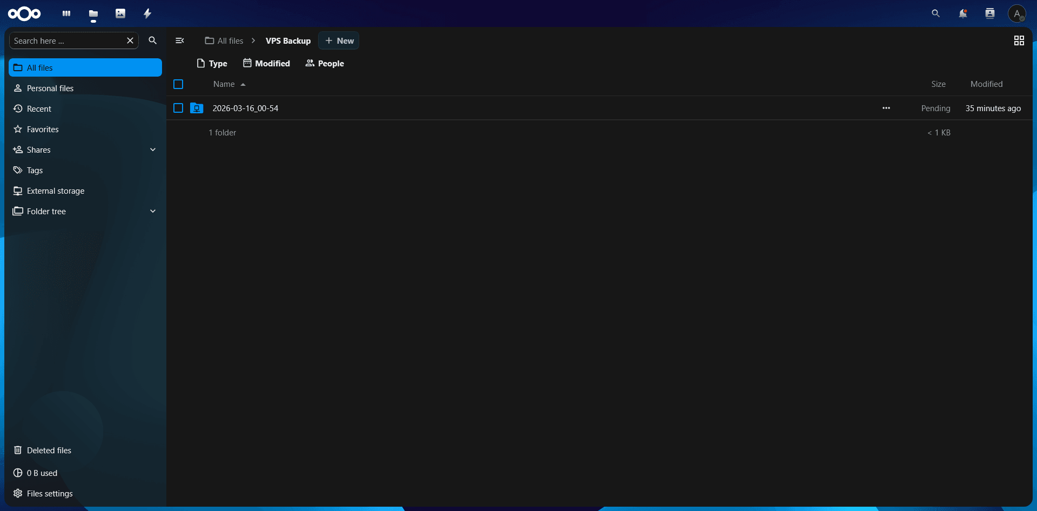Open the Modified filter
The height and width of the screenshot is (511, 1037).
click(x=266, y=63)
